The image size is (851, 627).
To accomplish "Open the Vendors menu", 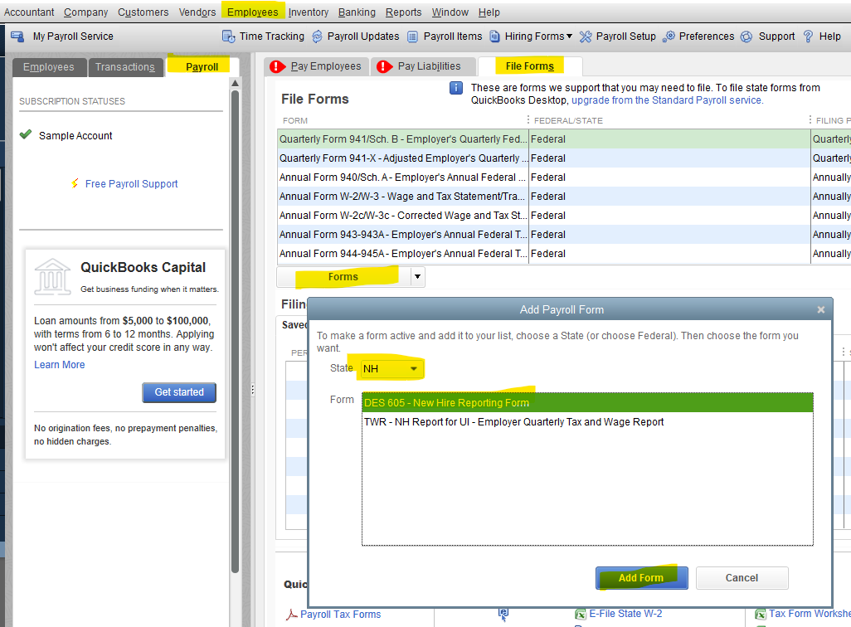I will [197, 12].
